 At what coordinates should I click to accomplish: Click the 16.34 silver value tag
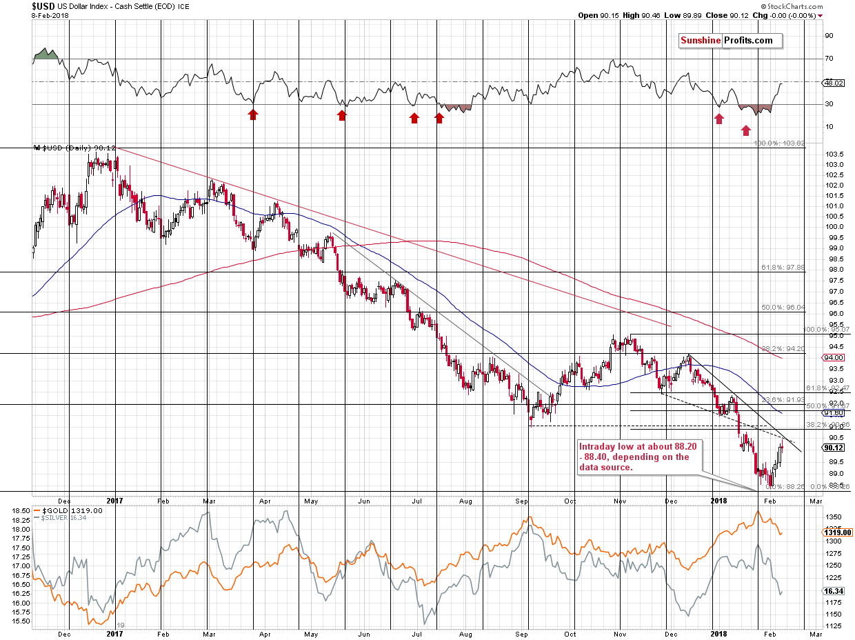834,591
